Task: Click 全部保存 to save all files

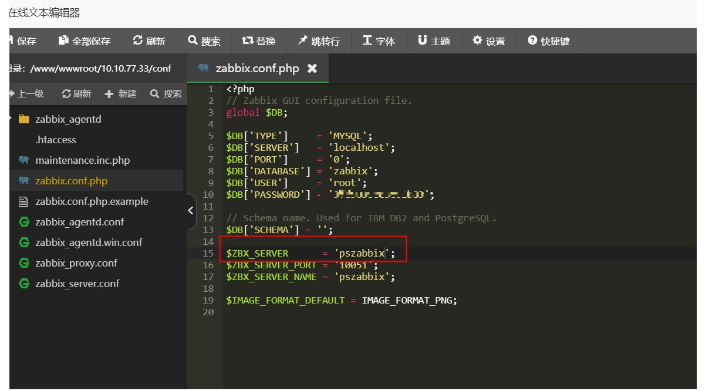Action: (85, 41)
